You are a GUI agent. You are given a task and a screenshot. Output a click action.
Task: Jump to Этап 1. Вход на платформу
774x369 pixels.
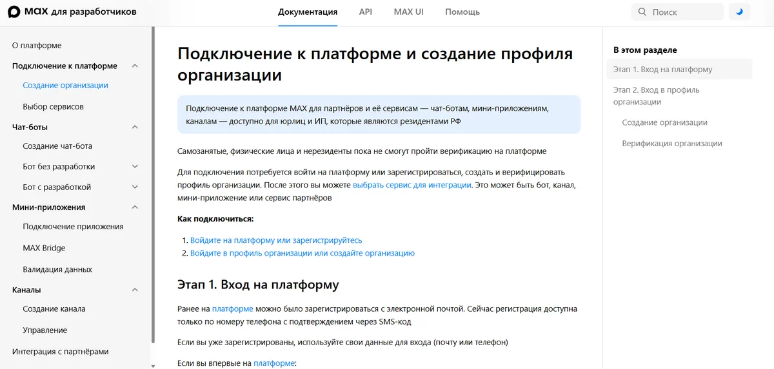[662, 70]
